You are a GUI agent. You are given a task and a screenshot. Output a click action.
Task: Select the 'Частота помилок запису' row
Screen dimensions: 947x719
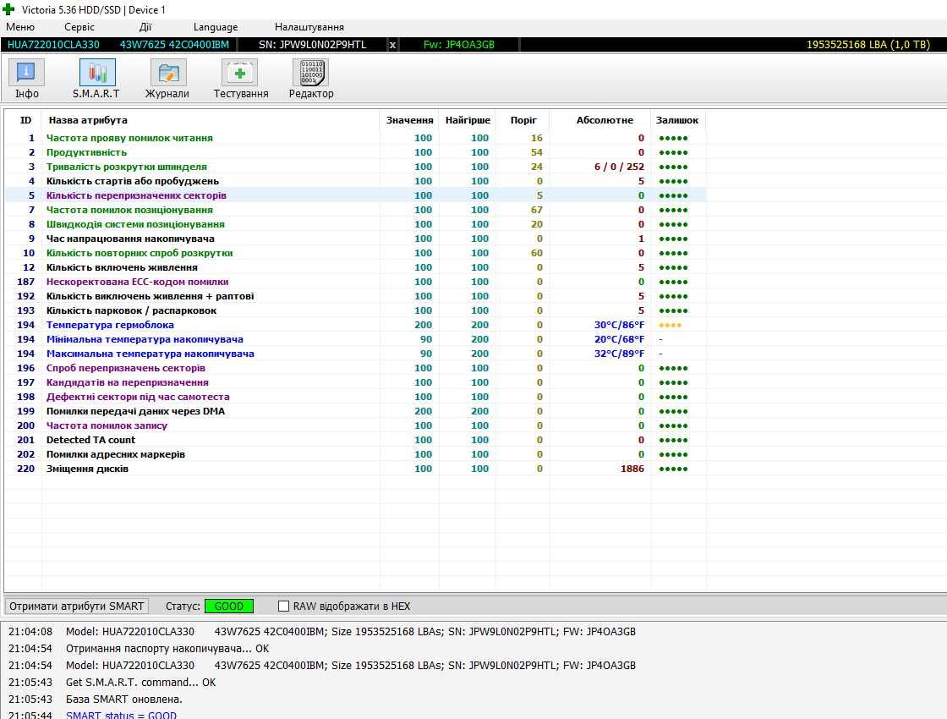point(356,425)
